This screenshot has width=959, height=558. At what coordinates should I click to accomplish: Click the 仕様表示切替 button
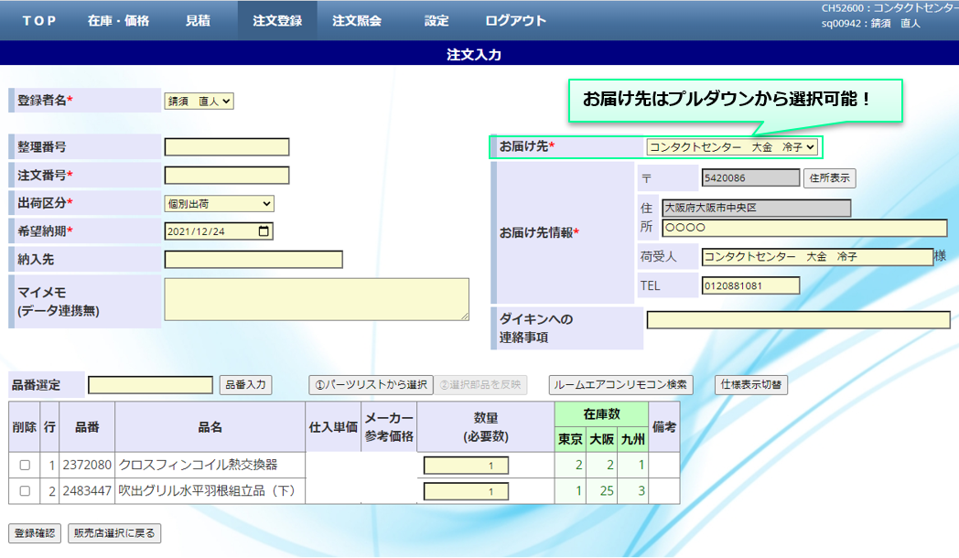tap(750, 385)
